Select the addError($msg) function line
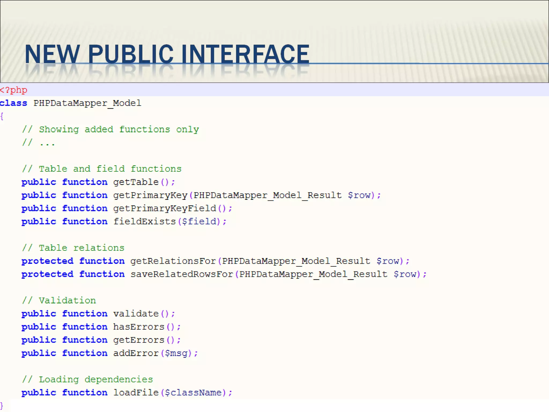 point(110,353)
